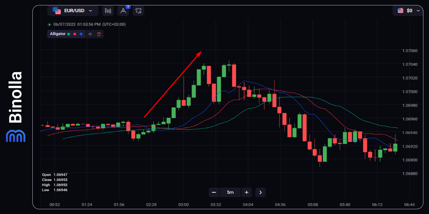This screenshot has height=214, width=429.
Task: Open the price alerts bell icon
Action: pyautogui.click(x=138, y=11)
